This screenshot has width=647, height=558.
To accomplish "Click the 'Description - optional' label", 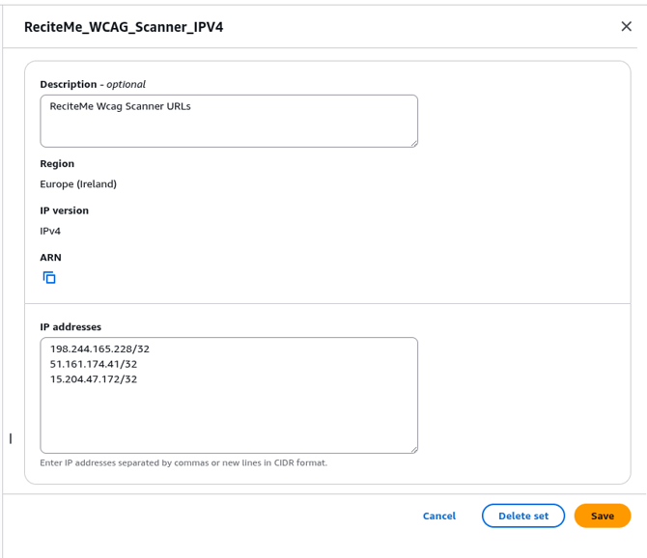I will (93, 84).
